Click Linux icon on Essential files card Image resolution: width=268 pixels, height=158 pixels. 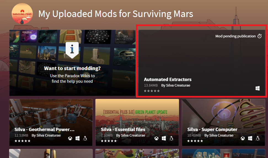(171, 138)
